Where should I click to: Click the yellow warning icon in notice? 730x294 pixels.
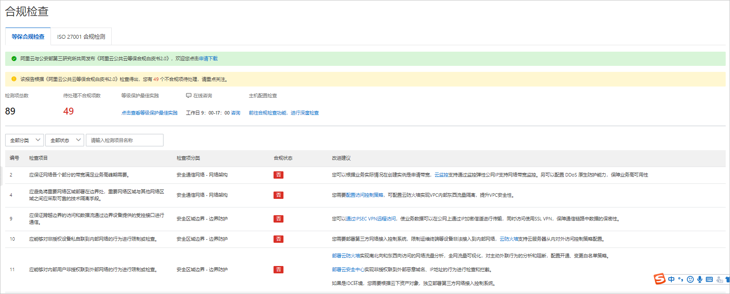pyautogui.click(x=14, y=79)
